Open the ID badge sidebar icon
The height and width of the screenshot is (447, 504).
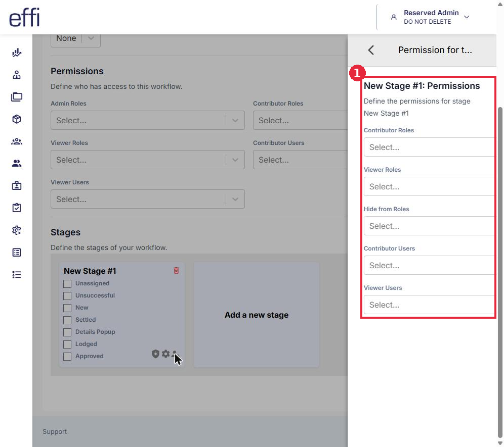[x=17, y=186]
